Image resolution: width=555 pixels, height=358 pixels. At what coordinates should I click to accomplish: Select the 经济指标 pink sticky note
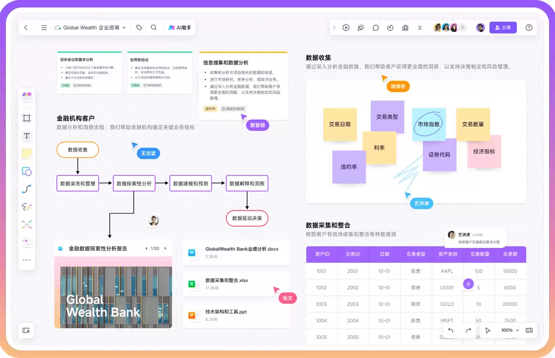click(x=484, y=151)
